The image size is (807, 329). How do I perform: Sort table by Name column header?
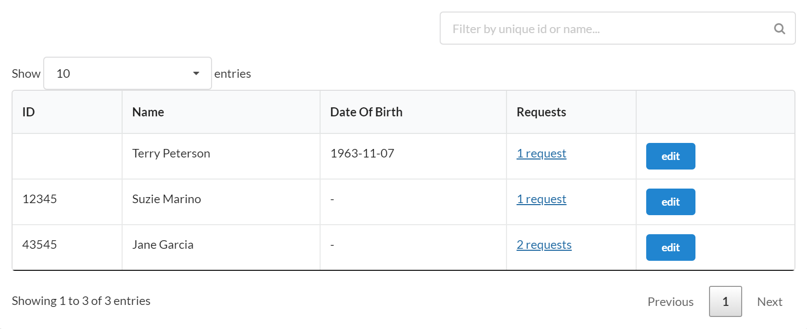pyautogui.click(x=148, y=112)
